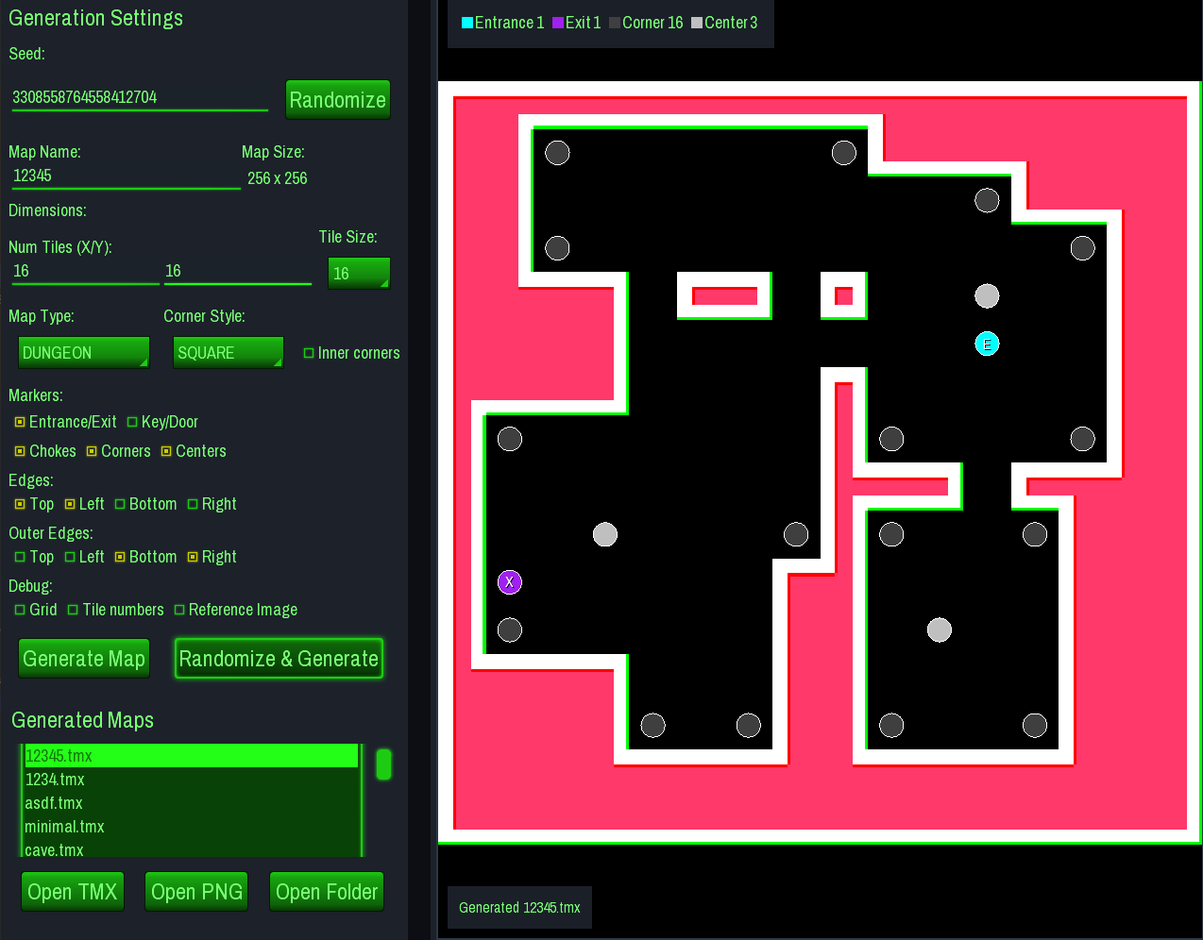The image size is (1203, 940).
Task: Click the Open PNG button
Action: pyautogui.click(x=196, y=891)
